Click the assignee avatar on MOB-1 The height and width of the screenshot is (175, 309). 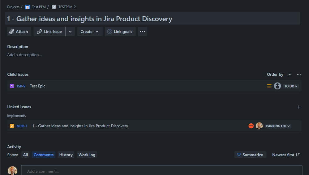click(x=259, y=126)
